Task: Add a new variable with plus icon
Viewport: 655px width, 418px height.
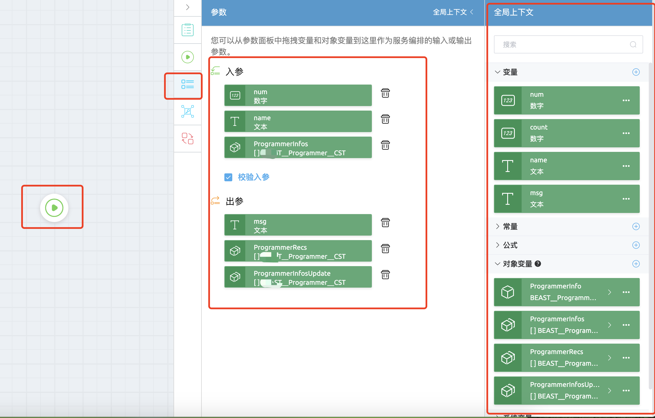Action: point(636,72)
